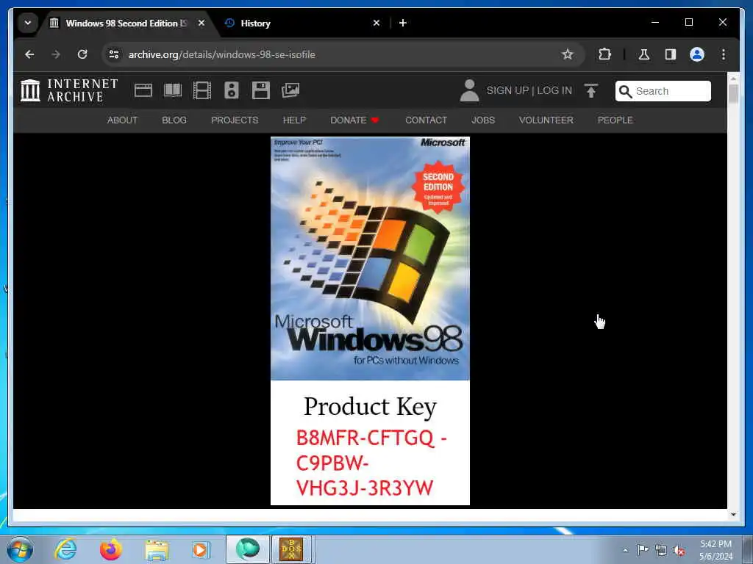Screen dimensions: 753x564
Task: Click the user avatar icon beside Sign Up
Action: [469, 90]
